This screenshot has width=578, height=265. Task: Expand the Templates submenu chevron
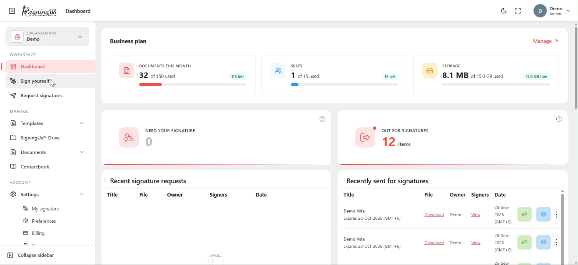[x=82, y=123]
